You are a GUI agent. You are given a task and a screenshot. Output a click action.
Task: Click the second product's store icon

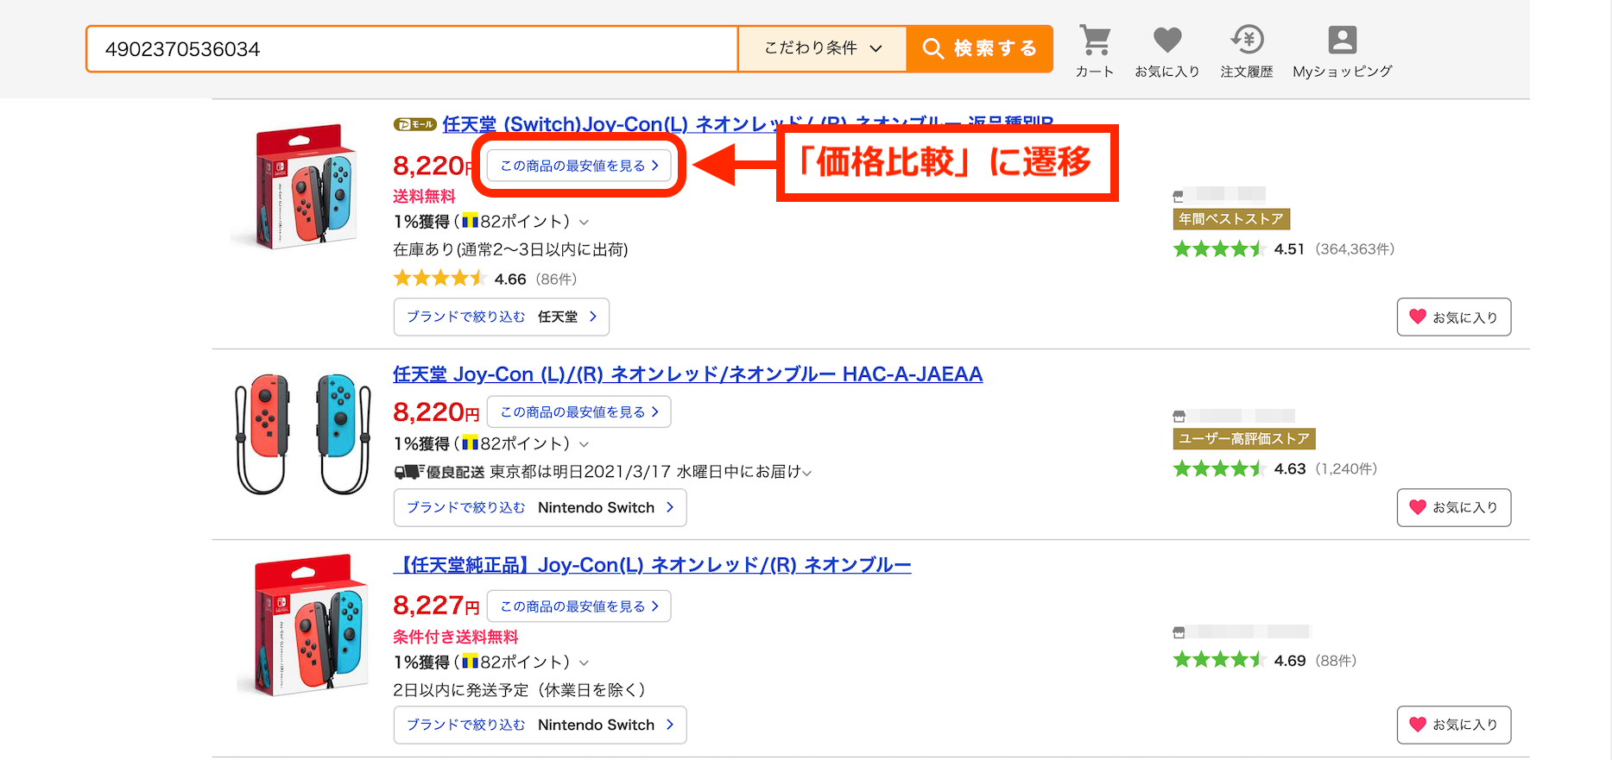point(1179,416)
